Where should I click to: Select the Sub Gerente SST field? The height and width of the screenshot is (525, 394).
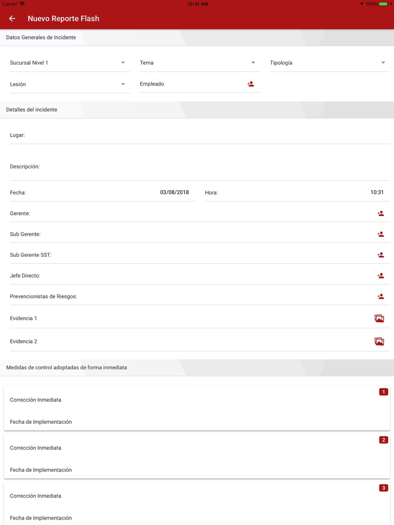pos(200,255)
